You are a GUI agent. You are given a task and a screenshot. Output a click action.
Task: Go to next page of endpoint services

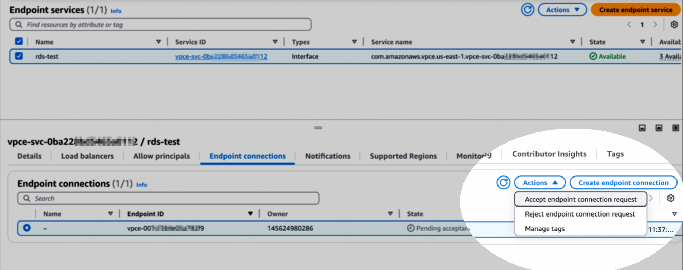point(655,25)
